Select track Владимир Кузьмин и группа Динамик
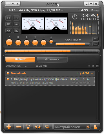This screenshot has width=104, height=134. coord(50,81)
